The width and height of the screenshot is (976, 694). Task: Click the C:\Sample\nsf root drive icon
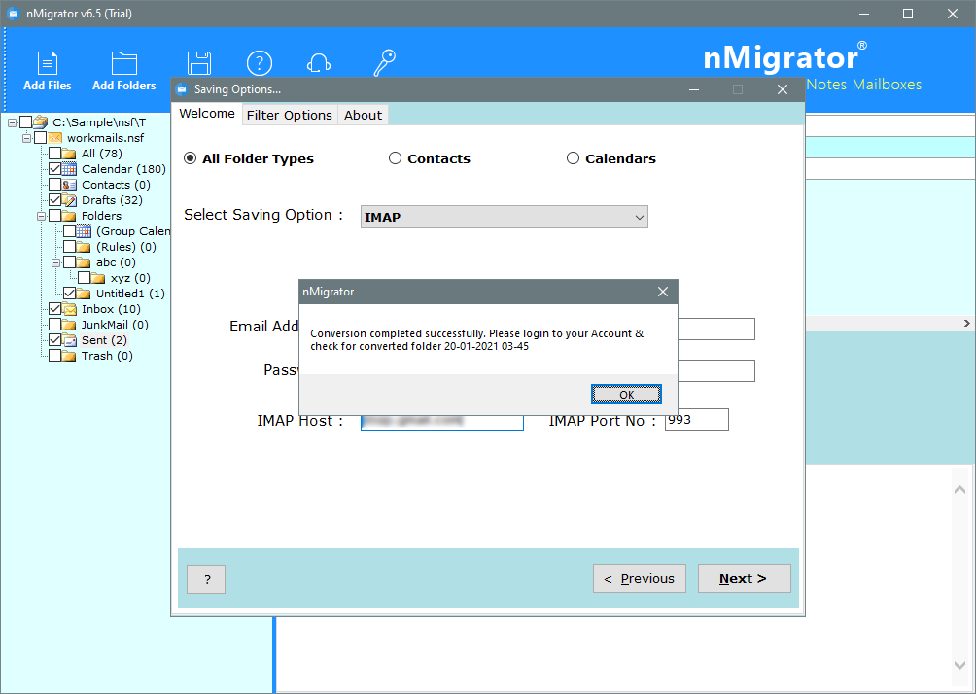(41, 122)
